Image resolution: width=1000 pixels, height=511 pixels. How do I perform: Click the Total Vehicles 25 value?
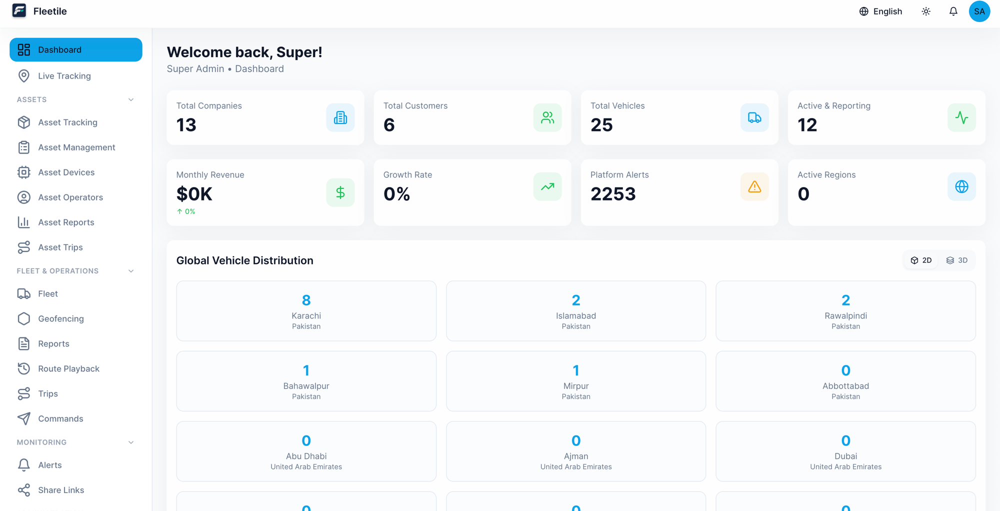[601, 125]
